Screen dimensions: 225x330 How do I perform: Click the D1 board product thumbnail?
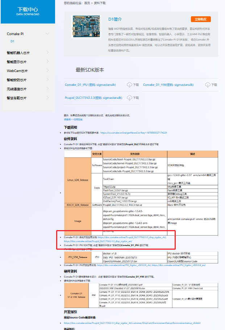point(86,26)
